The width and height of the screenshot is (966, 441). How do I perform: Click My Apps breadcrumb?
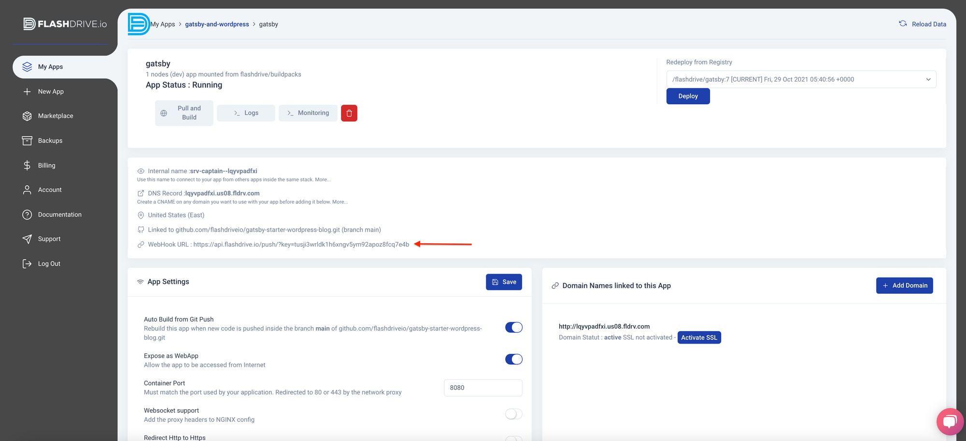coord(163,24)
